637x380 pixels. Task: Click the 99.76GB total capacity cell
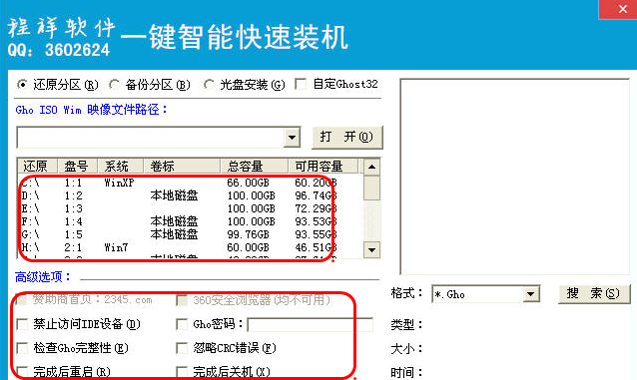pyautogui.click(x=248, y=234)
